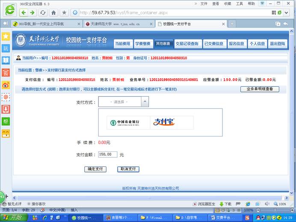Open the 学费缴费 tab
This screenshot has height=222, width=296.
(143, 44)
